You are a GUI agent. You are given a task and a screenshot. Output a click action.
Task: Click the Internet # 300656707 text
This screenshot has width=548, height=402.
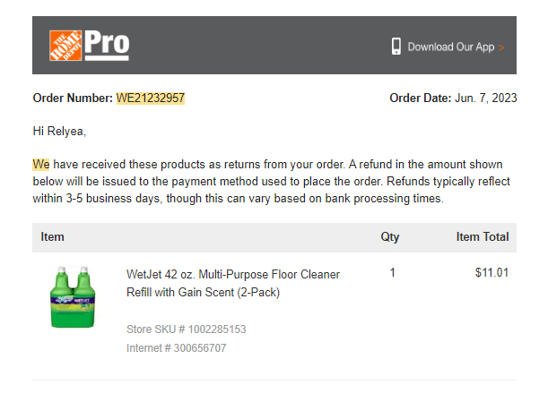coord(176,348)
